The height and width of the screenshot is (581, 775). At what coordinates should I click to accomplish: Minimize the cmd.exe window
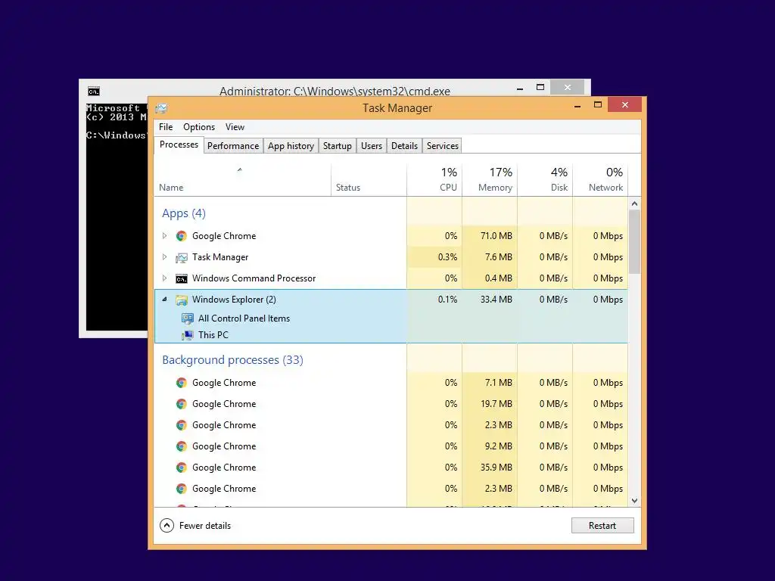click(520, 89)
